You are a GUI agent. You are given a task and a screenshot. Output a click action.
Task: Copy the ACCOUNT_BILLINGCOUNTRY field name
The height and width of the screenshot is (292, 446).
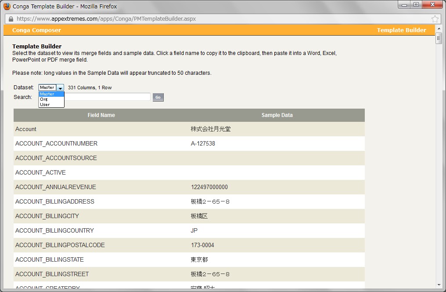[x=54, y=231]
